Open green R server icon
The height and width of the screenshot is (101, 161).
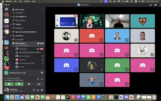6,59
